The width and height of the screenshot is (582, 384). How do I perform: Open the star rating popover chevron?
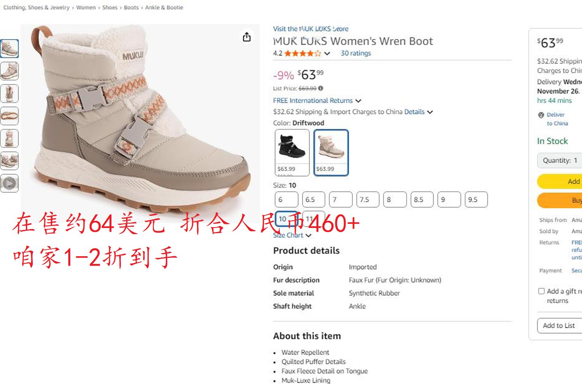[x=327, y=53]
